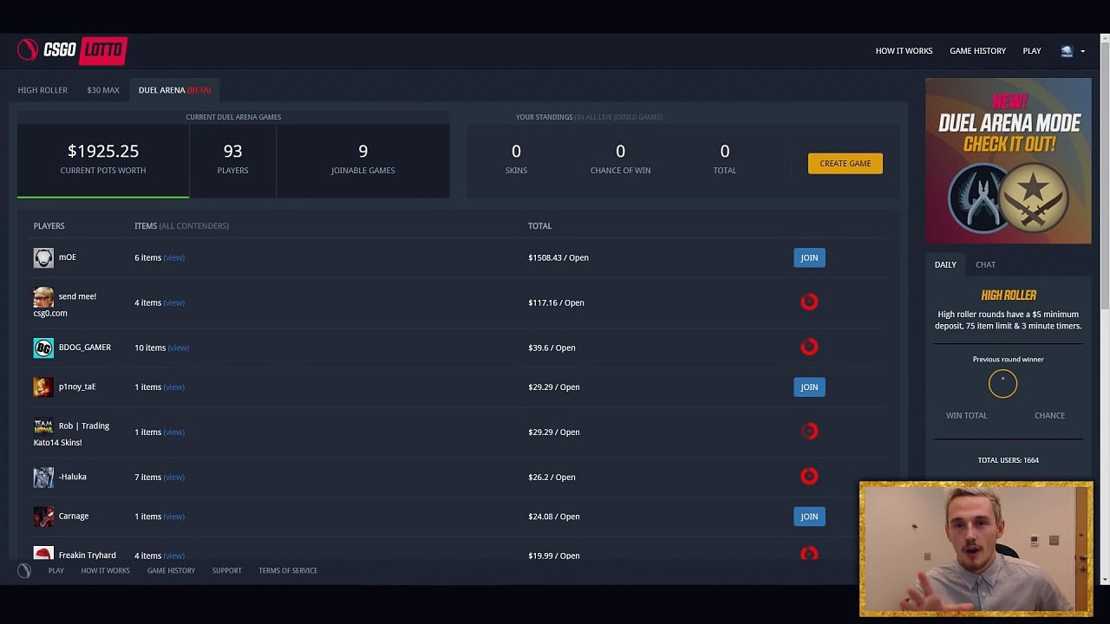Click red spinner icon in Rob | Trading row
The height and width of the screenshot is (624, 1110).
point(809,431)
